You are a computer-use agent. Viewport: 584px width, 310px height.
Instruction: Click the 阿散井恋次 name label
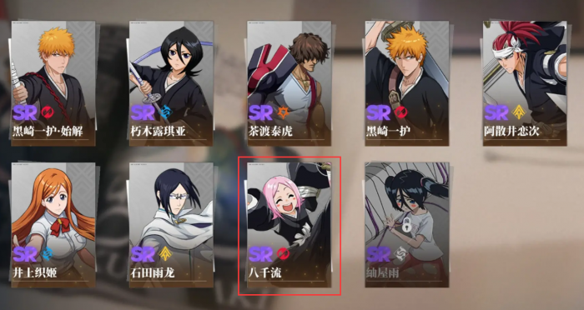click(x=511, y=132)
